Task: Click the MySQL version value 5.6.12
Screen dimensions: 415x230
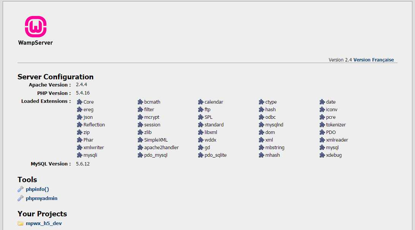Action: 83,164
